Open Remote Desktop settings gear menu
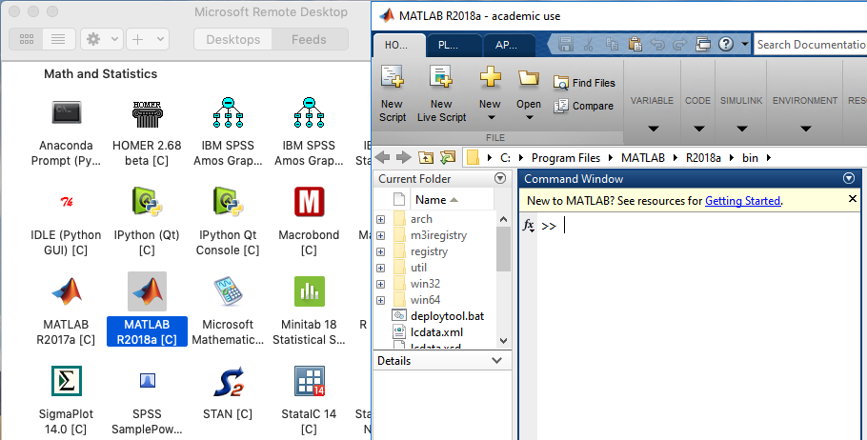Image resolution: width=867 pixels, height=440 pixels. [101, 39]
